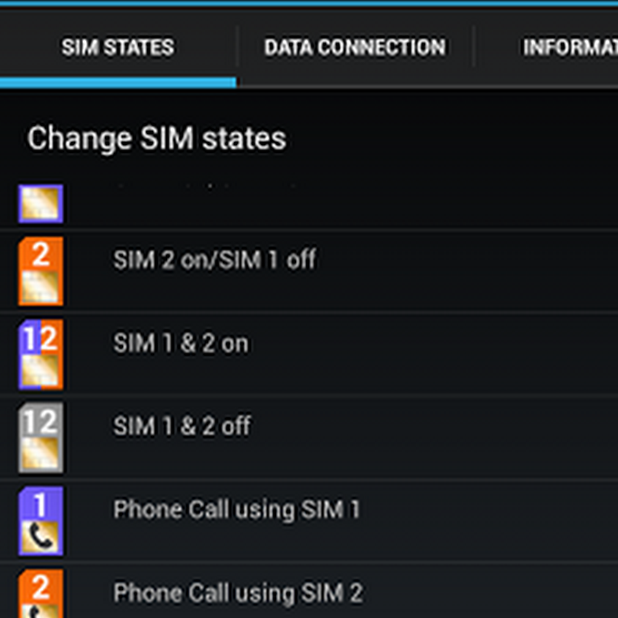The image size is (618, 618).
Task: Select the partially visible INFORMATION tab
Action: [570, 47]
